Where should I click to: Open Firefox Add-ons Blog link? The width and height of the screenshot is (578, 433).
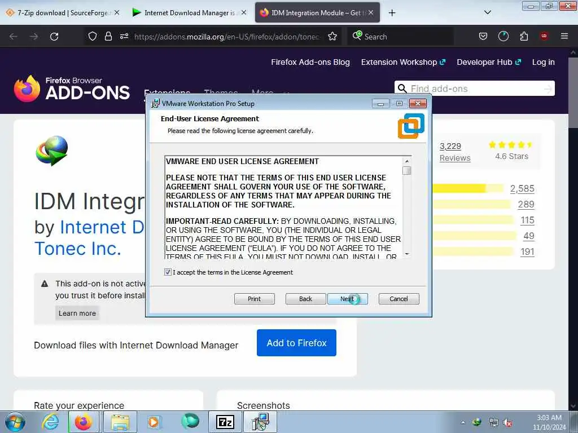(x=310, y=62)
